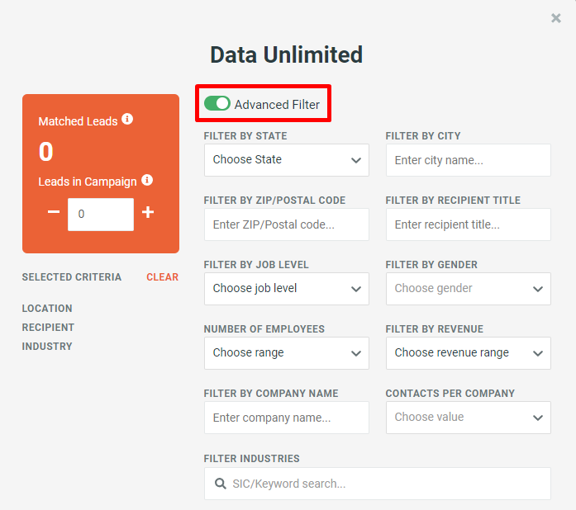
Task: Click the FILTER BY CITY label
Action: (423, 136)
